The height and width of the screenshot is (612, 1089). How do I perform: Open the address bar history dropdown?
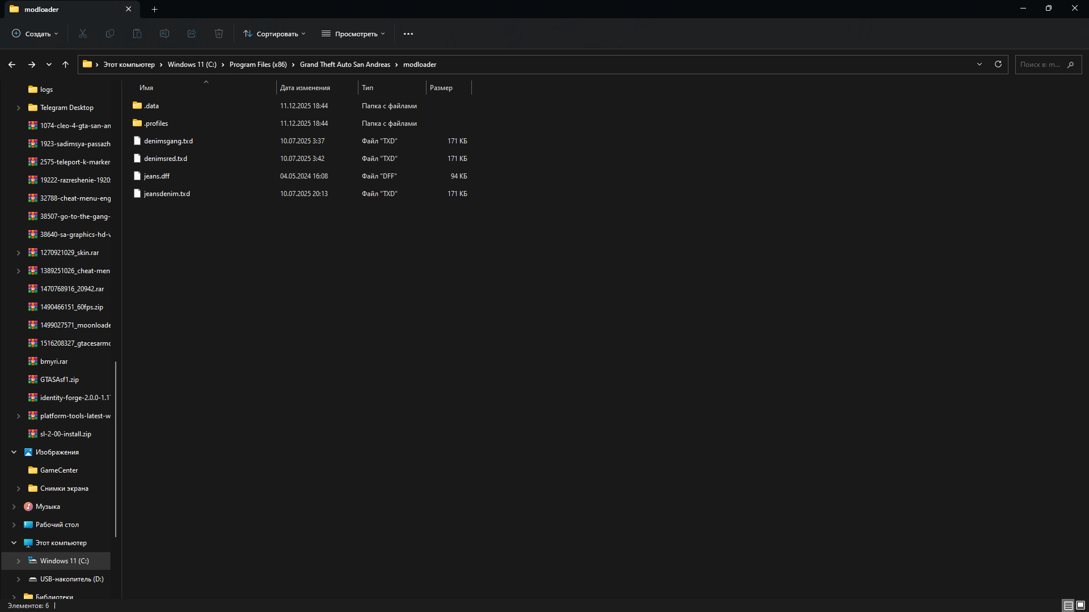(x=980, y=65)
